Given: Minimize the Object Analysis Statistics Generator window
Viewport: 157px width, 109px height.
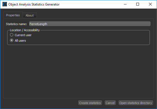Looking at the screenshot, I should [x=125, y=4].
